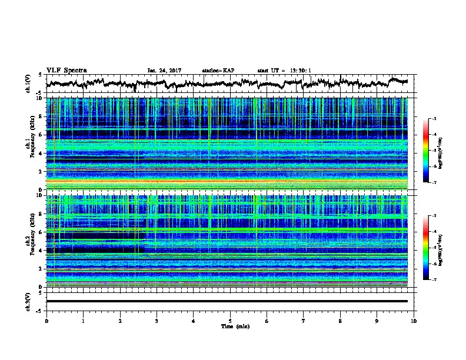Screen dimensions: 466x360
Task: Click the "station=KAP" header label
Action: pos(218,71)
